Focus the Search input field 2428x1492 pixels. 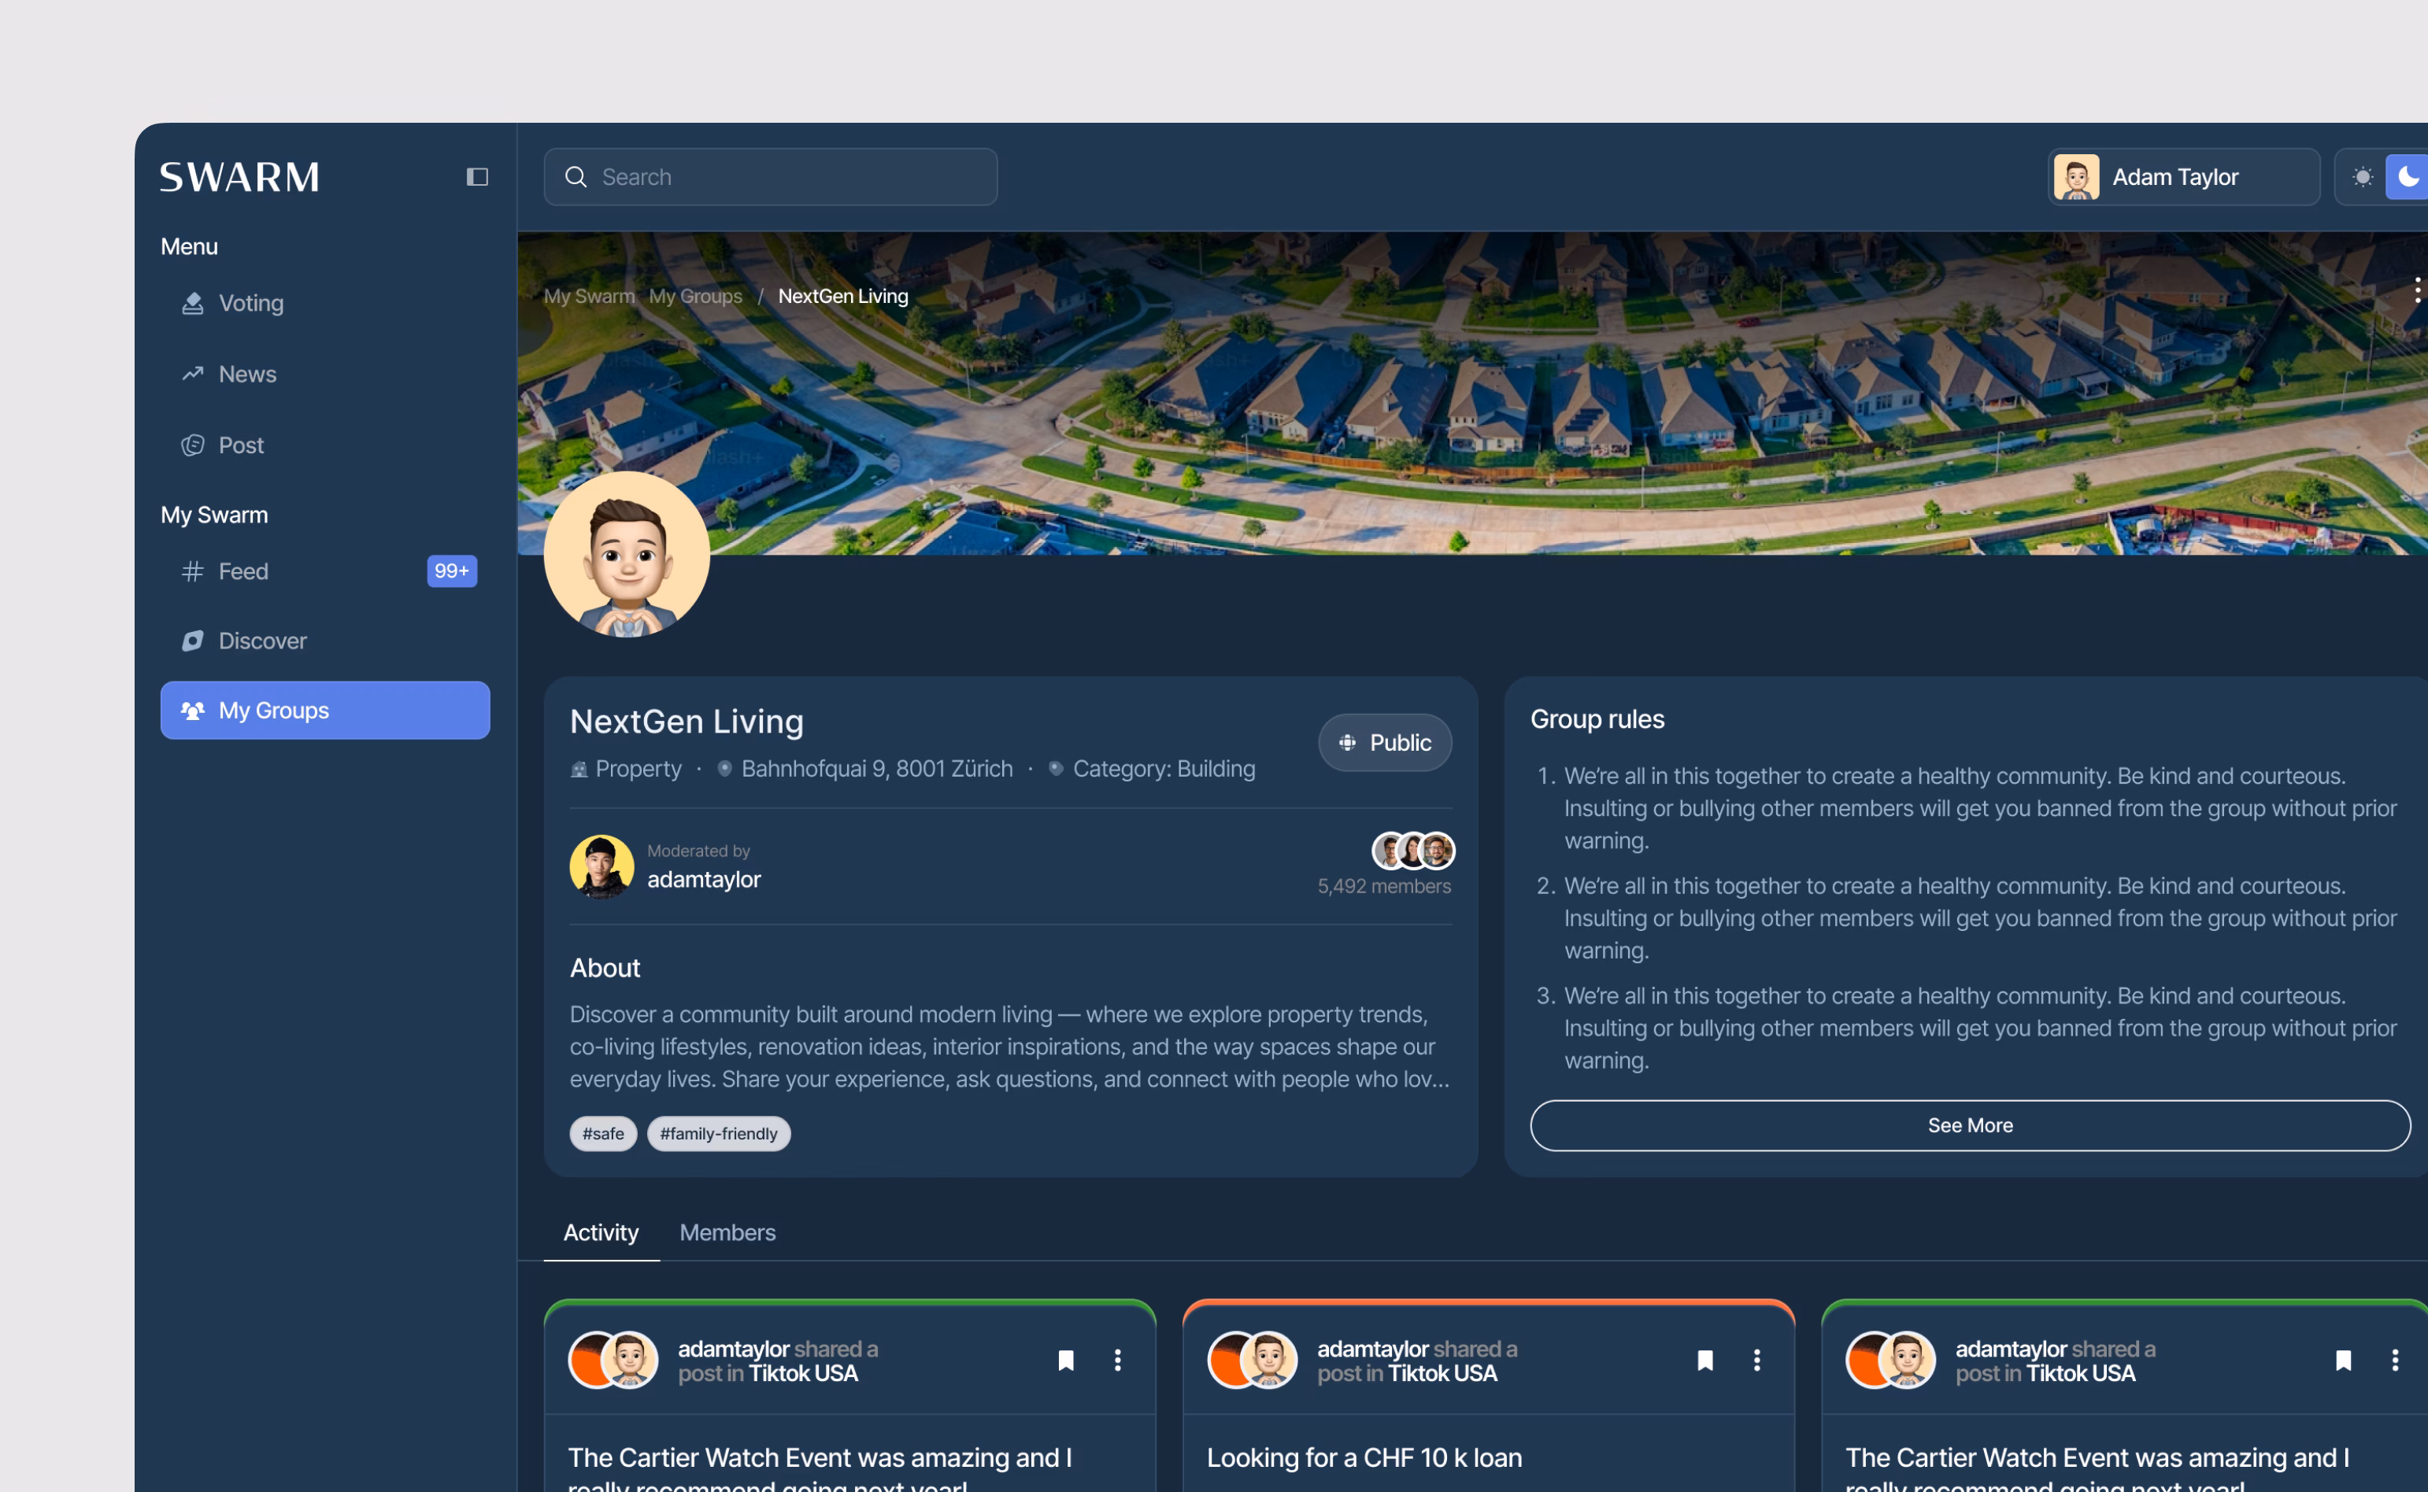pos(771,176)
